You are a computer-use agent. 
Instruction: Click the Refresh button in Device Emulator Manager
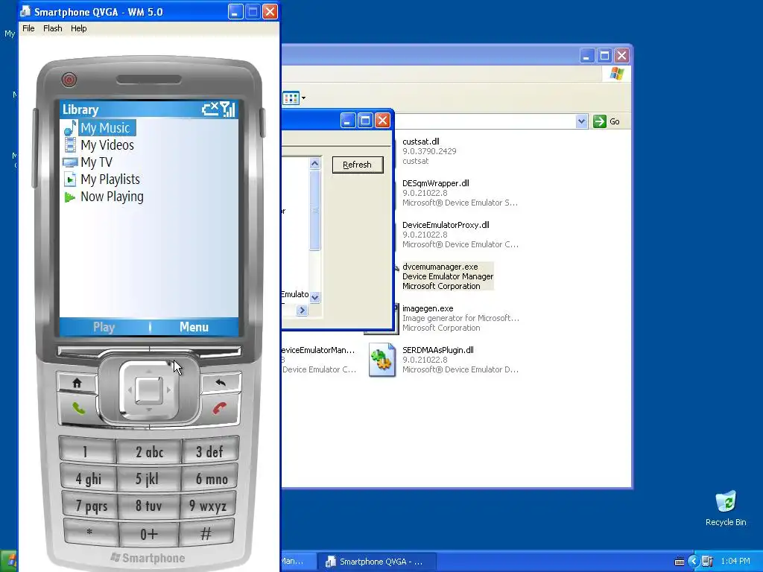(358, 165)
